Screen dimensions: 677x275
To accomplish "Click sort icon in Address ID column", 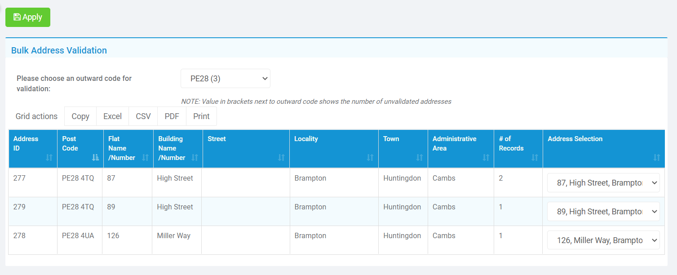I will (x=49, y=158).
